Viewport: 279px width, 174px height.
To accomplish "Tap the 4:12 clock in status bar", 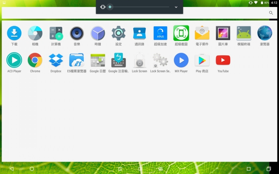I will (x=274, y=3).
